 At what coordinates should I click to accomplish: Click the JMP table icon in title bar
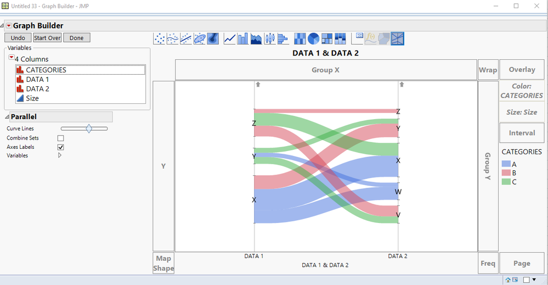[5, 5]
